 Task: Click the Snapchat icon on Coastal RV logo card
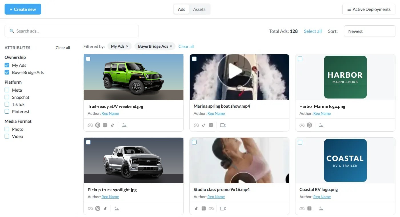tap(309, 208)
